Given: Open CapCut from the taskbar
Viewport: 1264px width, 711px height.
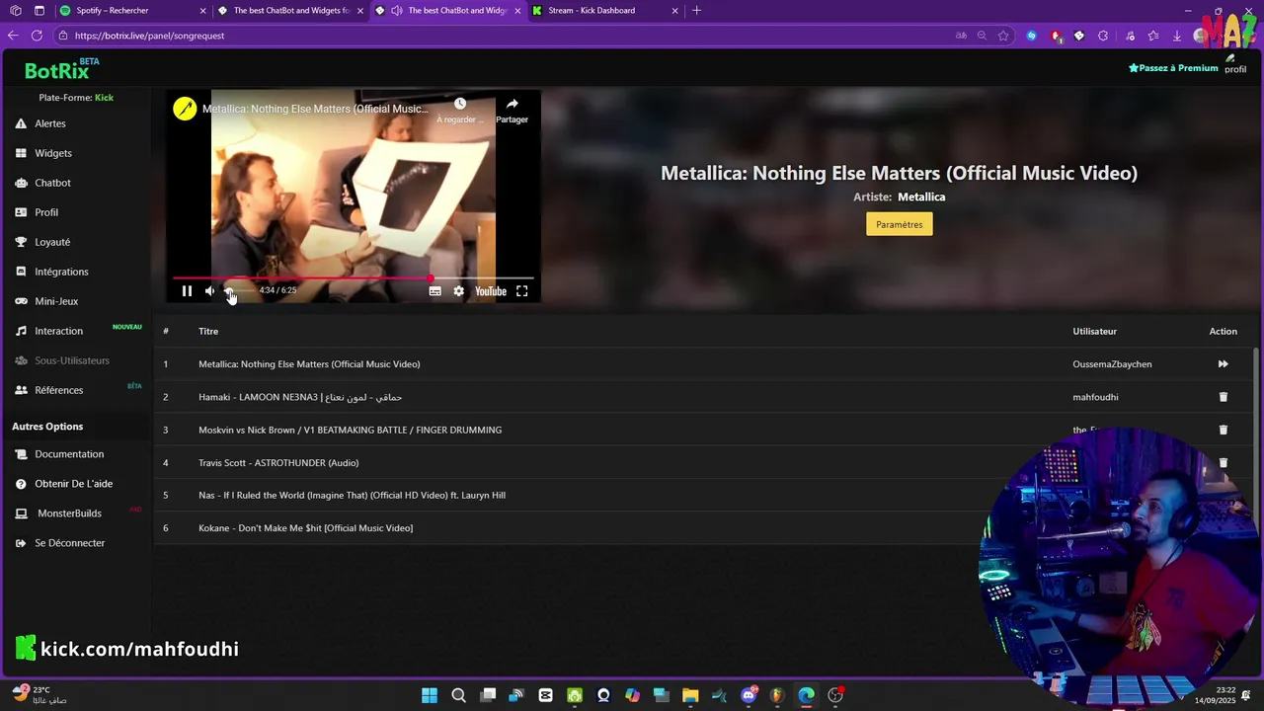Looking at the screenshot, I should point(546,695).
